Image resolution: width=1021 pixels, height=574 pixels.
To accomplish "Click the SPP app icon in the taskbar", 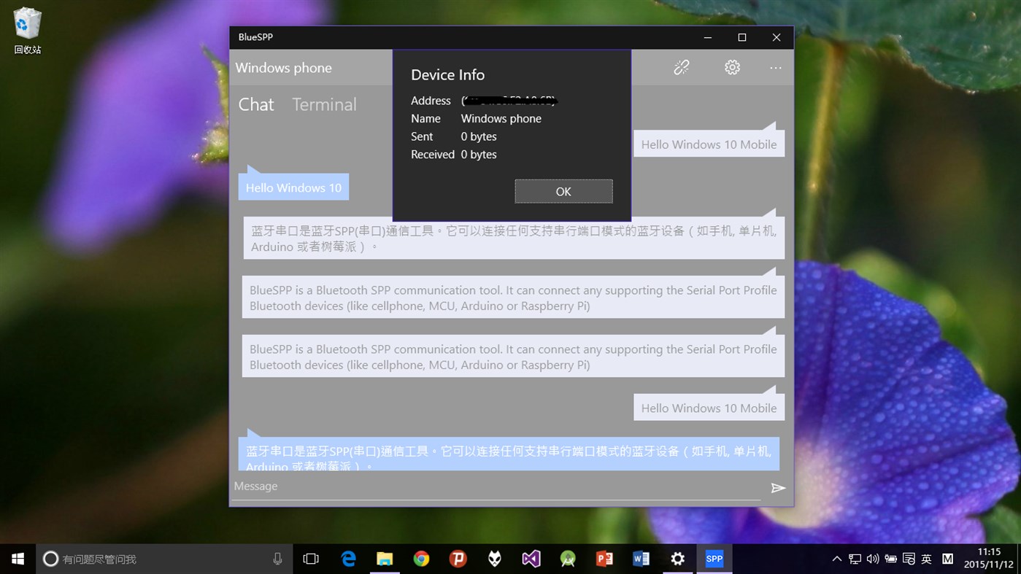I will point(714,558).
